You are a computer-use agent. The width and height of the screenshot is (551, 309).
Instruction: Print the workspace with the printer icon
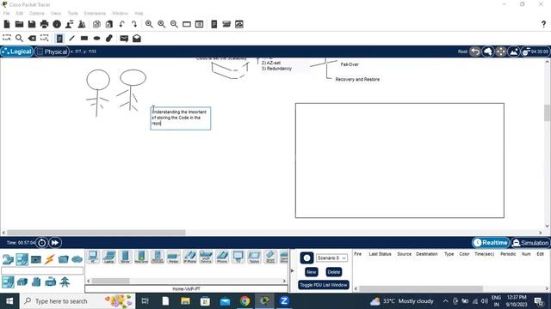coord(44,24)
